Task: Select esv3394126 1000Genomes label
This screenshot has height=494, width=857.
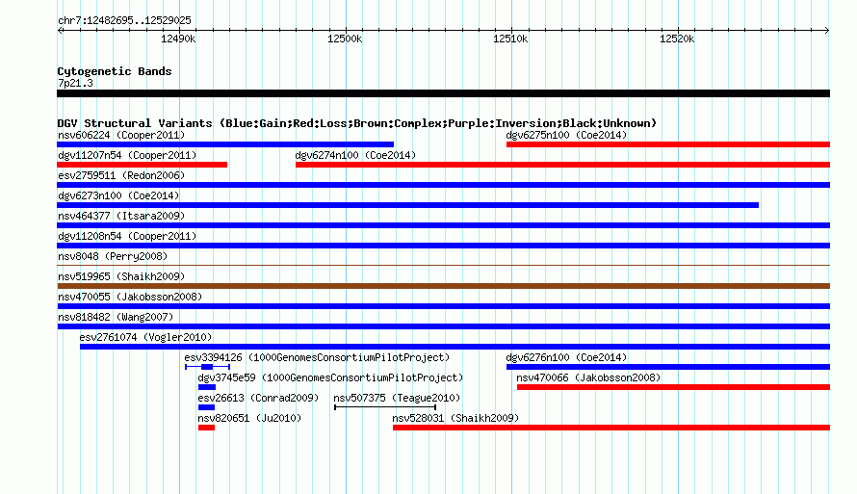Action: click(x=317, y=357)
